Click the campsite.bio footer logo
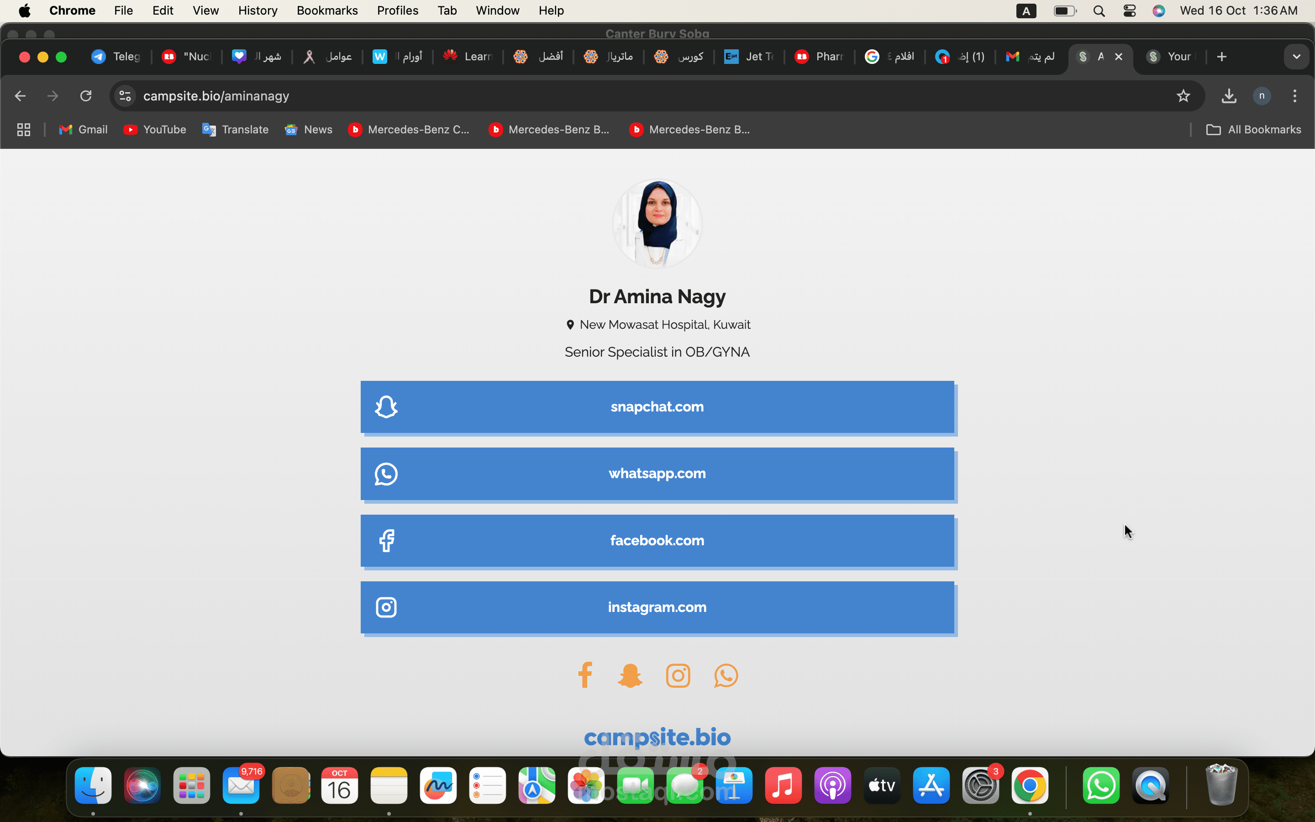Viewport: 1315px width, 822px height. click(657, 737)
